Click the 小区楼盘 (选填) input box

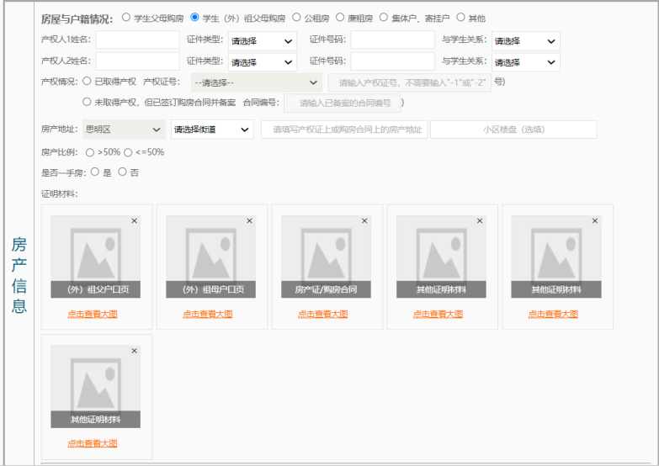513,130
